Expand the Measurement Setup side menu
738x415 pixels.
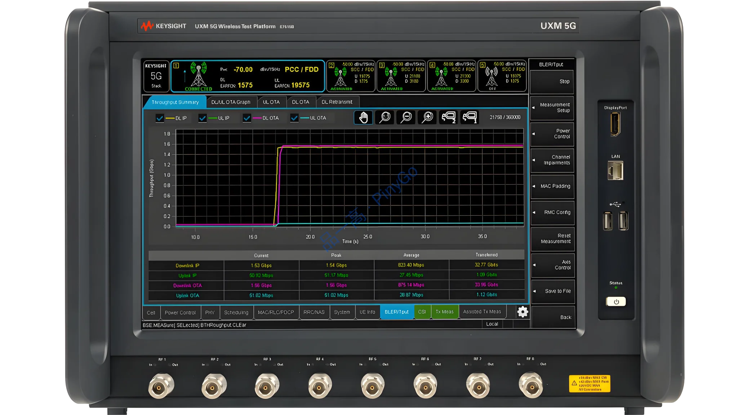coord(552,107)
